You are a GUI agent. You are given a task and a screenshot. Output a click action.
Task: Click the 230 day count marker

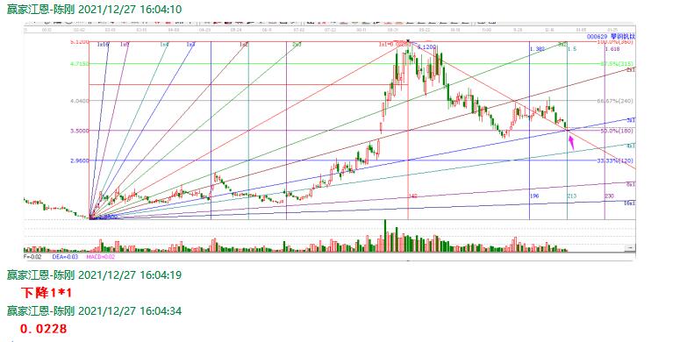pyautogui.click(x=610, y=196)
